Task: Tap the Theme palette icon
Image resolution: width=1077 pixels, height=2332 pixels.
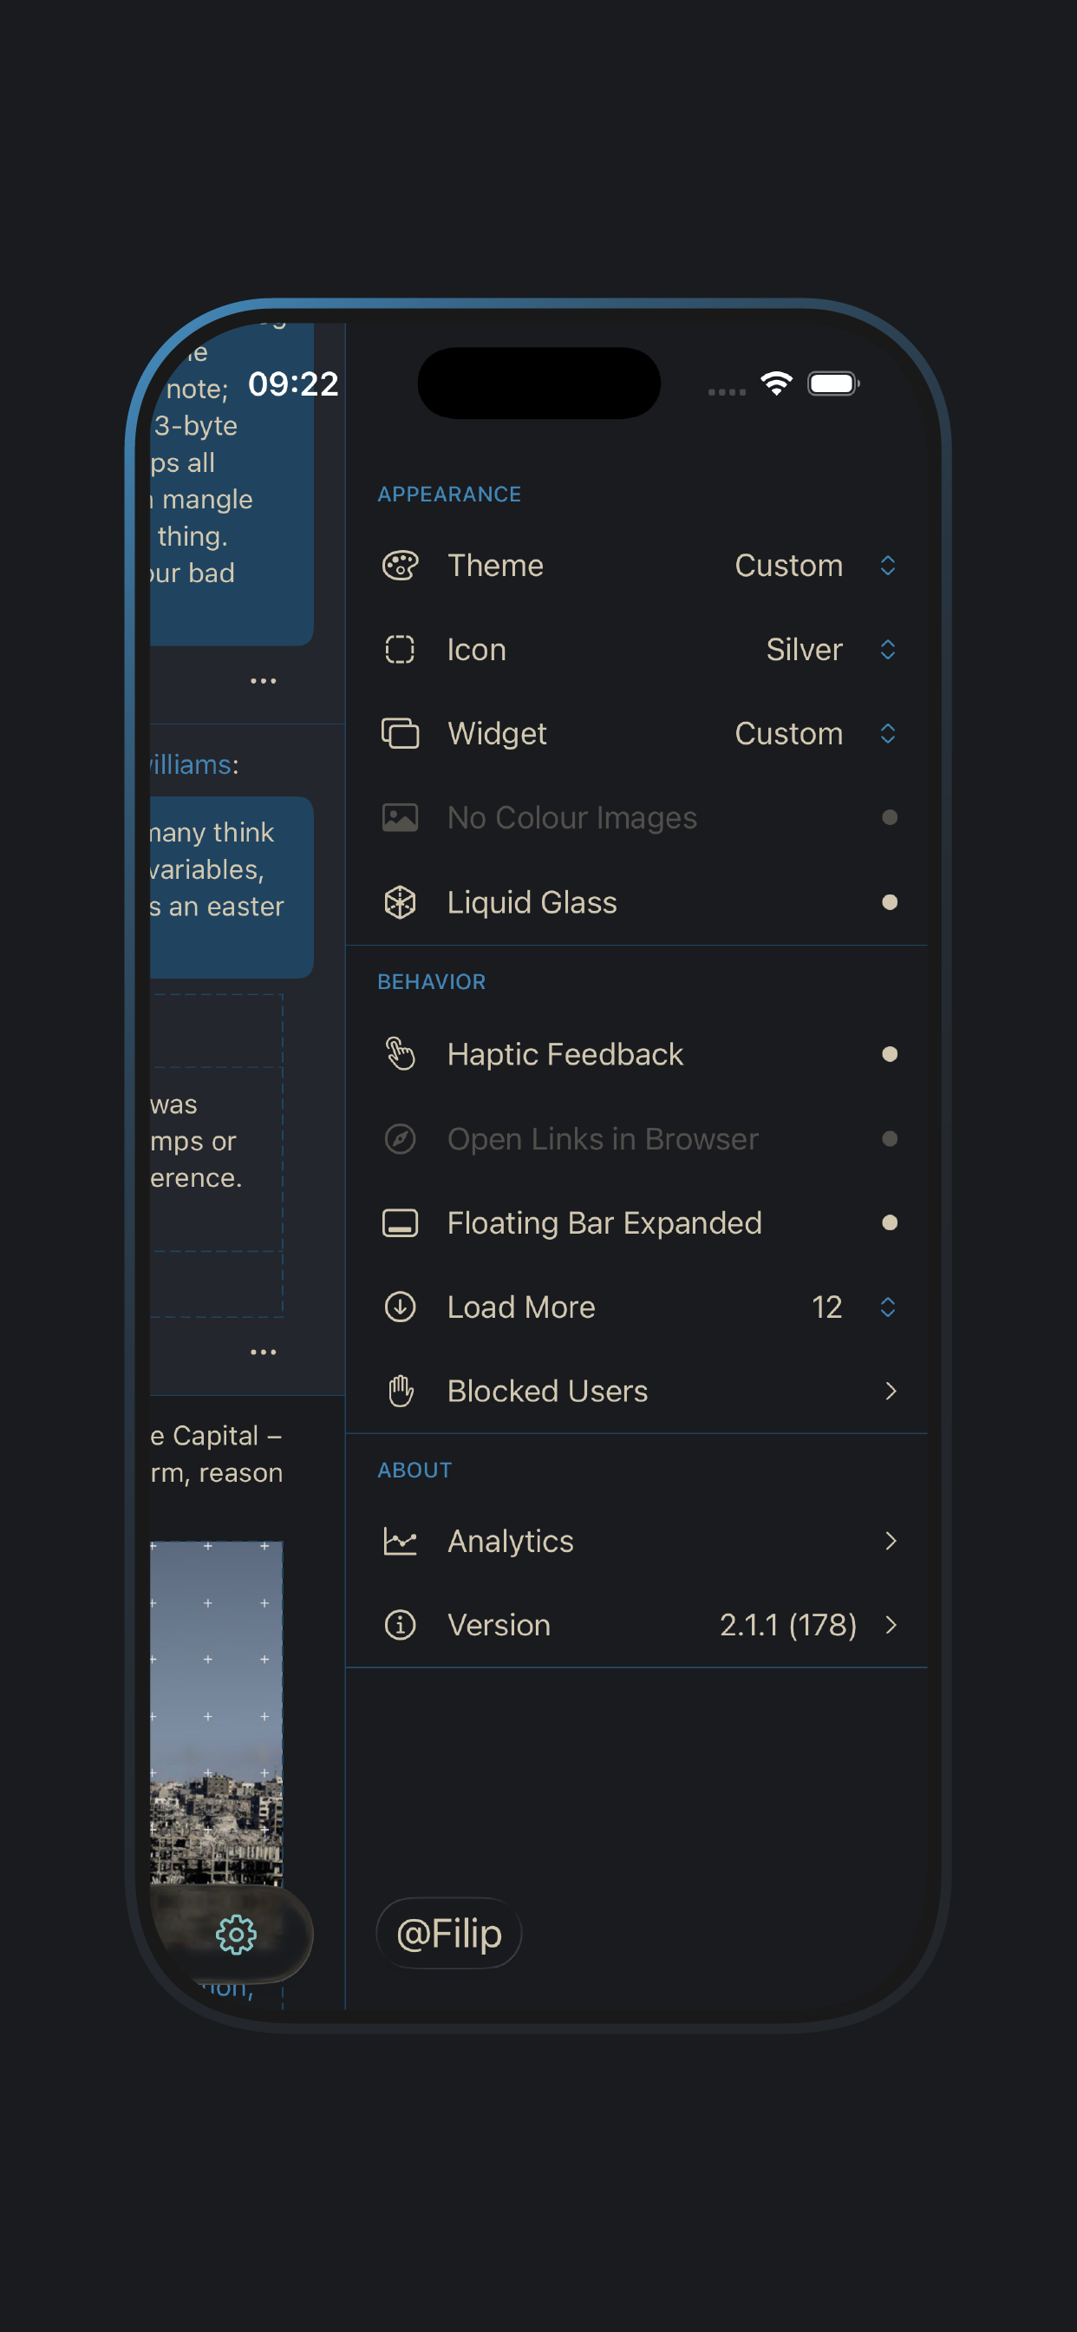Action: point(400,566)
